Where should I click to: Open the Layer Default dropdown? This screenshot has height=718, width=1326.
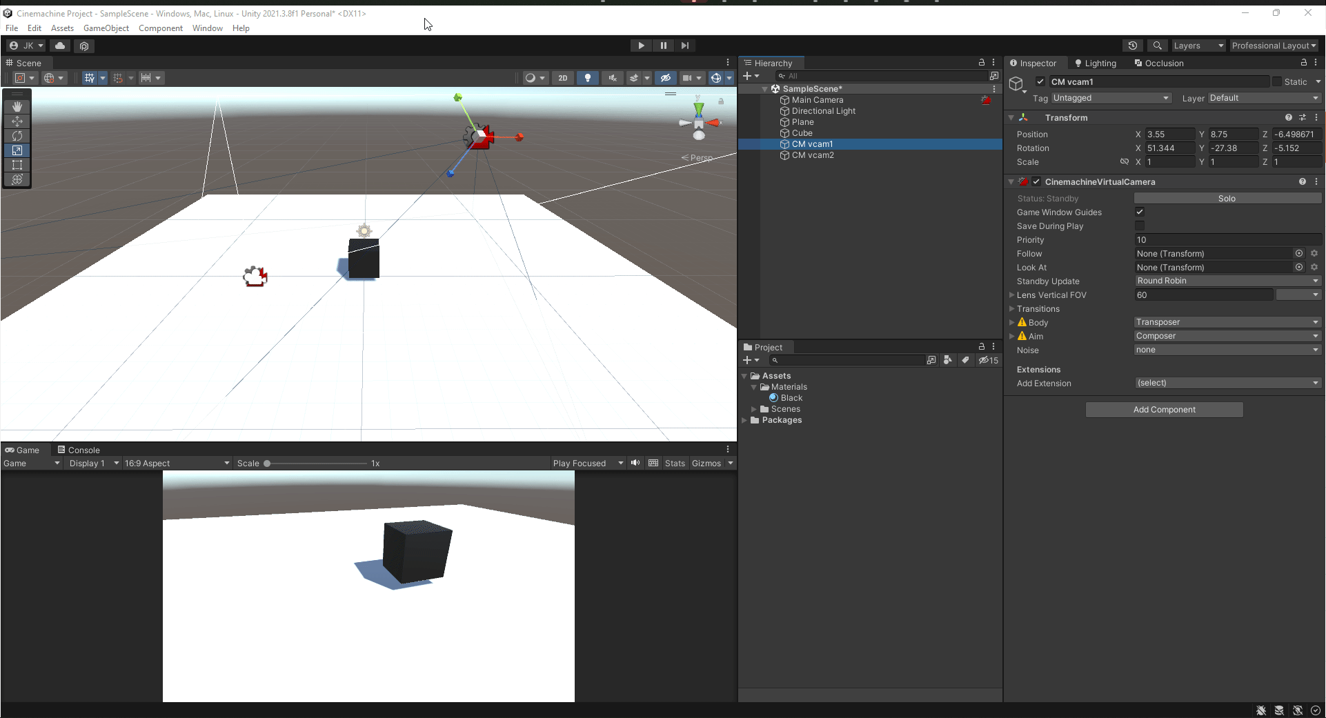pos(1265,98)
